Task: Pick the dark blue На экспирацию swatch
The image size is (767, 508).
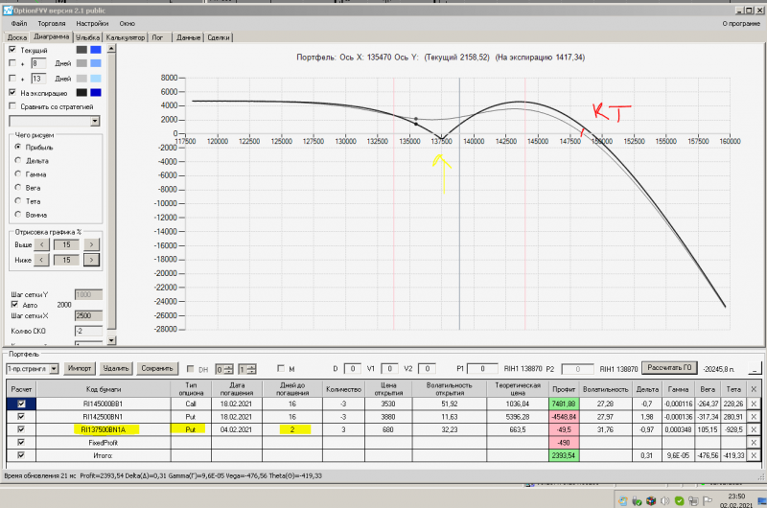Action: point(96,92)
